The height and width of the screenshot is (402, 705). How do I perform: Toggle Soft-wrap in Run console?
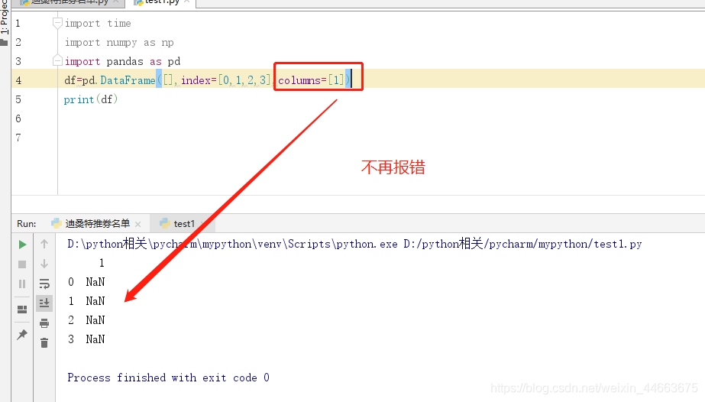(x=44, y=284)
